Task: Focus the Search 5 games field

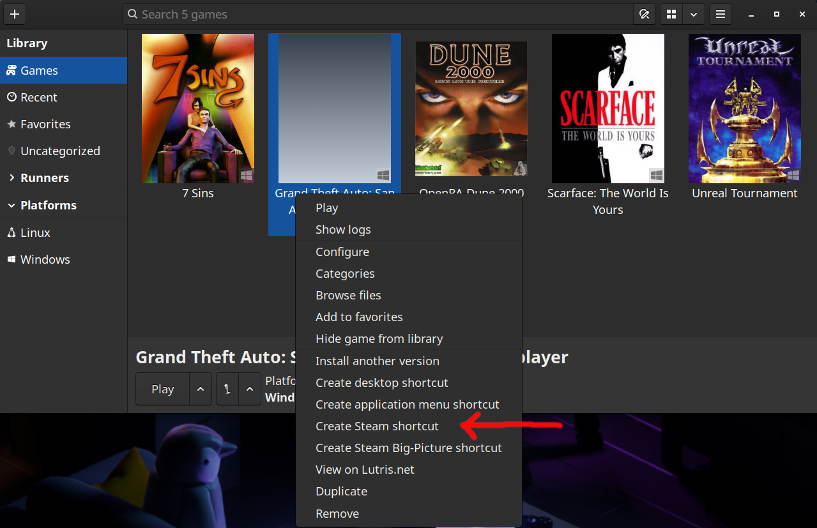Action: [x=378, y=14]
